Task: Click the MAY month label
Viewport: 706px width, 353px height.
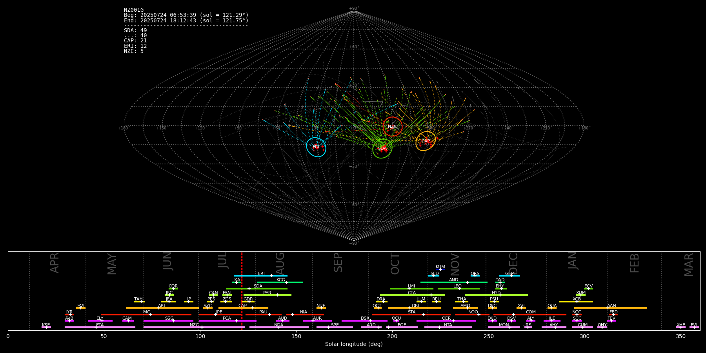Action: [x=112, y=264]
